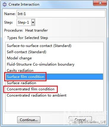This screenshot has width=109, height=127.
Task: Pick Fluid-Structure Co-simulation boundary
Action: click(41, 64)
